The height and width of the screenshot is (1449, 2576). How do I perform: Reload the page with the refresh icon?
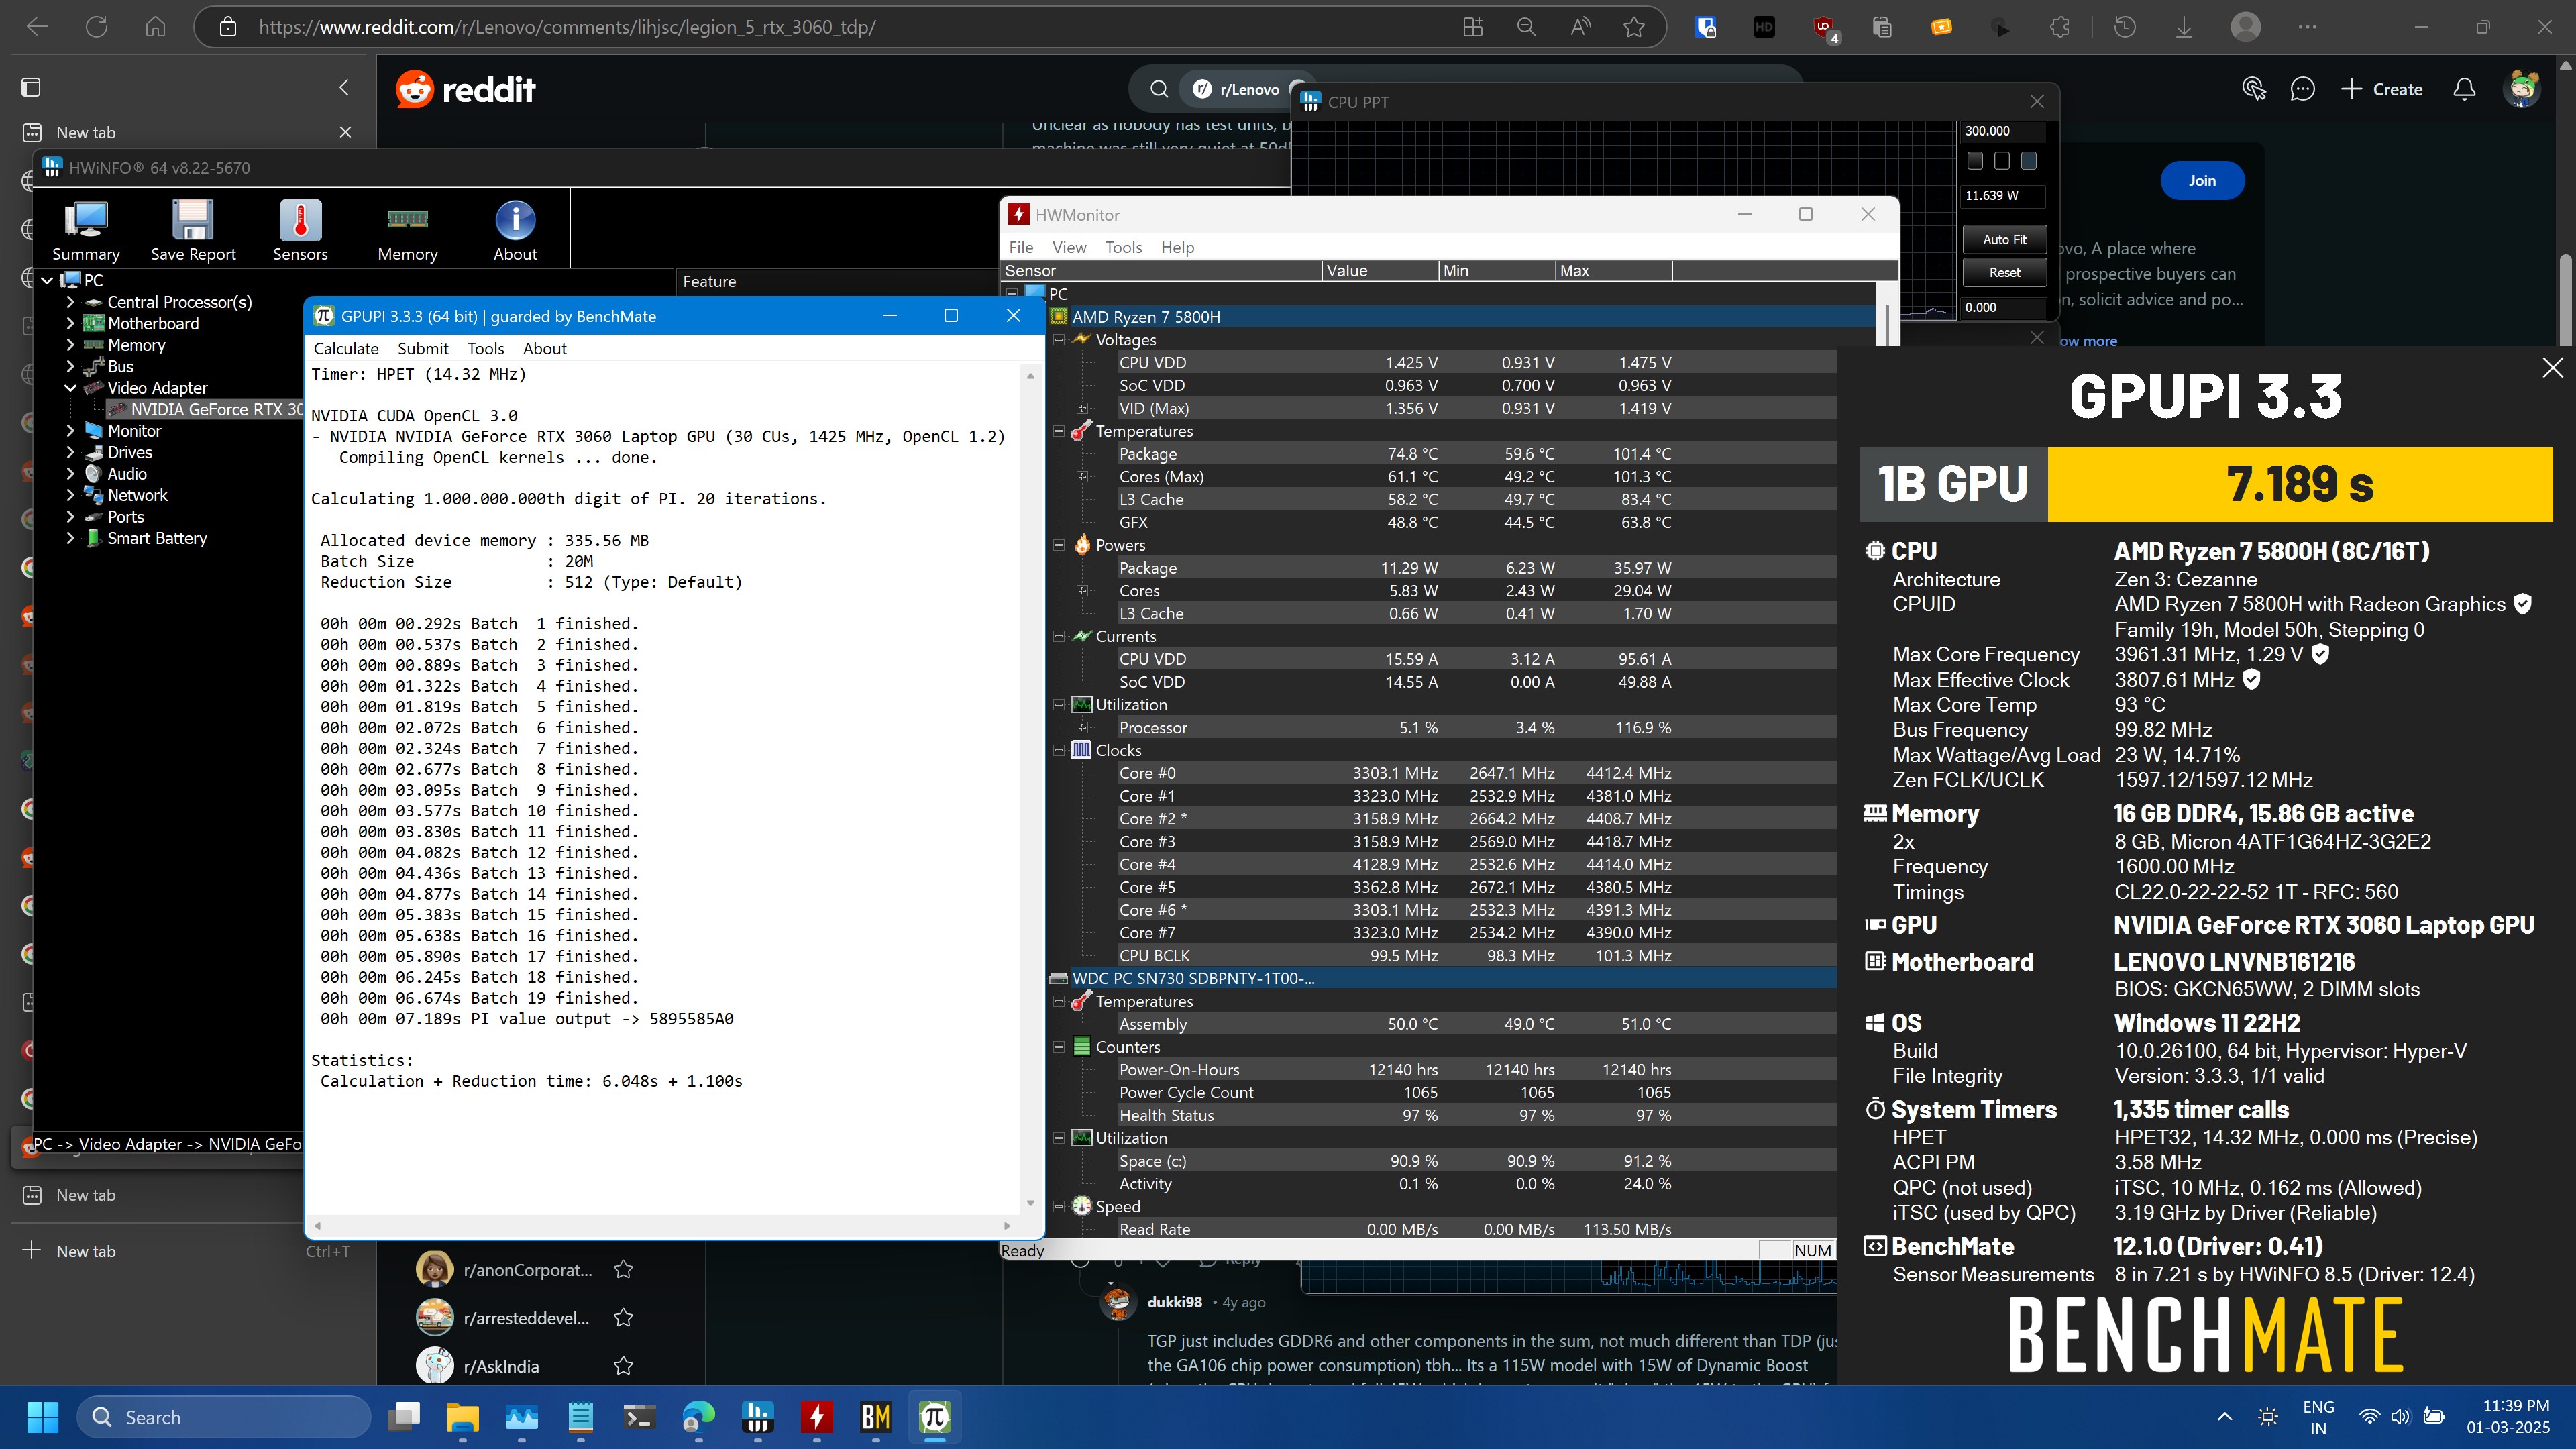tap(96, 27)
